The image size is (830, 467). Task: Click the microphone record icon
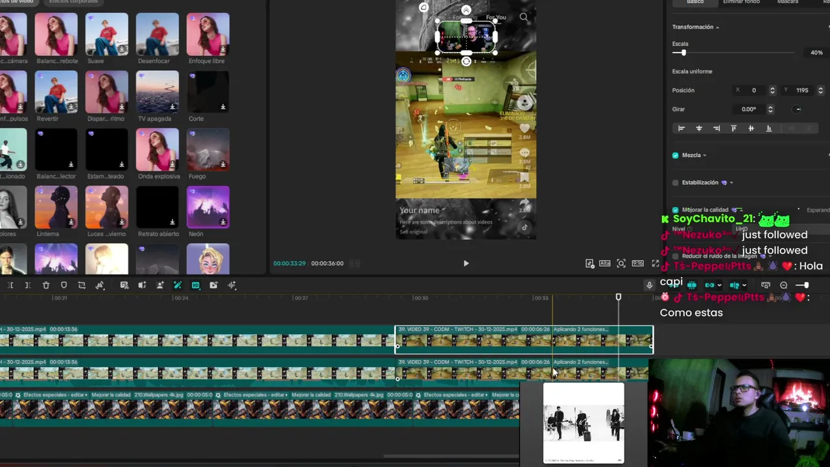pyautogui.click(x=649, y=285)
